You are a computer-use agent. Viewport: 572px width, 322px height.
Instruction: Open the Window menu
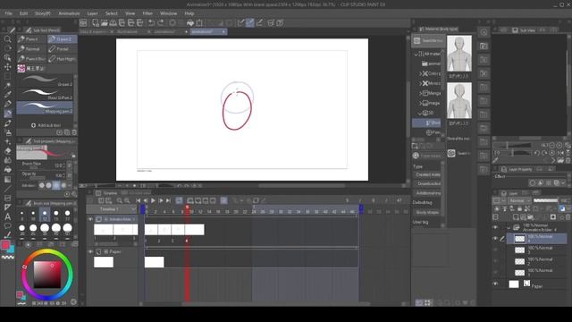coord(169,13)
